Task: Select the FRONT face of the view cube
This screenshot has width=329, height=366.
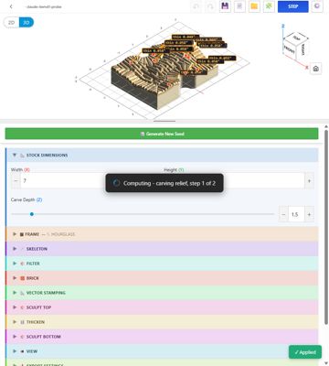Action: tap(290, 49)
